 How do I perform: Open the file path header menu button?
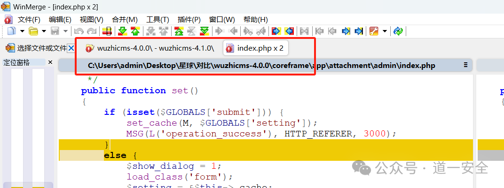466,65
